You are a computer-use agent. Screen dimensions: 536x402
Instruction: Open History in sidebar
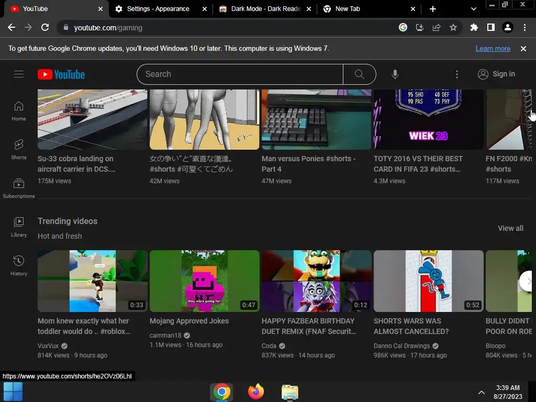pyautogui.click(x=19, y=265)
